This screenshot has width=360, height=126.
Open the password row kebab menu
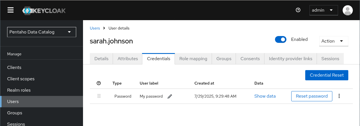point(339,96)
